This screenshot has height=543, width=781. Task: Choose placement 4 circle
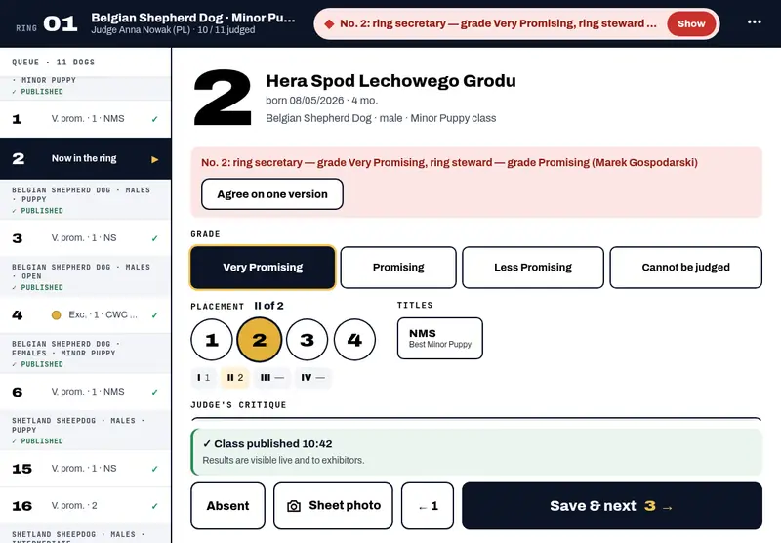[x=354, y=340]
